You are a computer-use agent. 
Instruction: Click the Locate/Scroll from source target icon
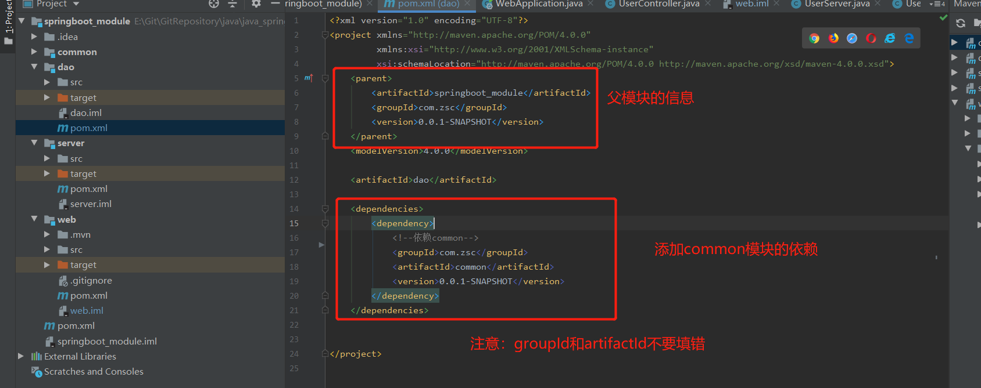click(214, 3)
